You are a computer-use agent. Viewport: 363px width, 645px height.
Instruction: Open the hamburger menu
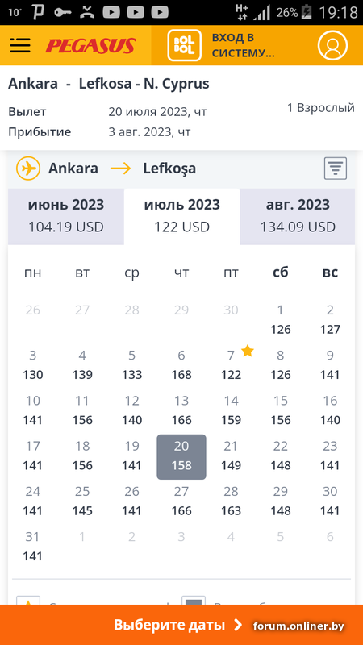pos(20,45)
